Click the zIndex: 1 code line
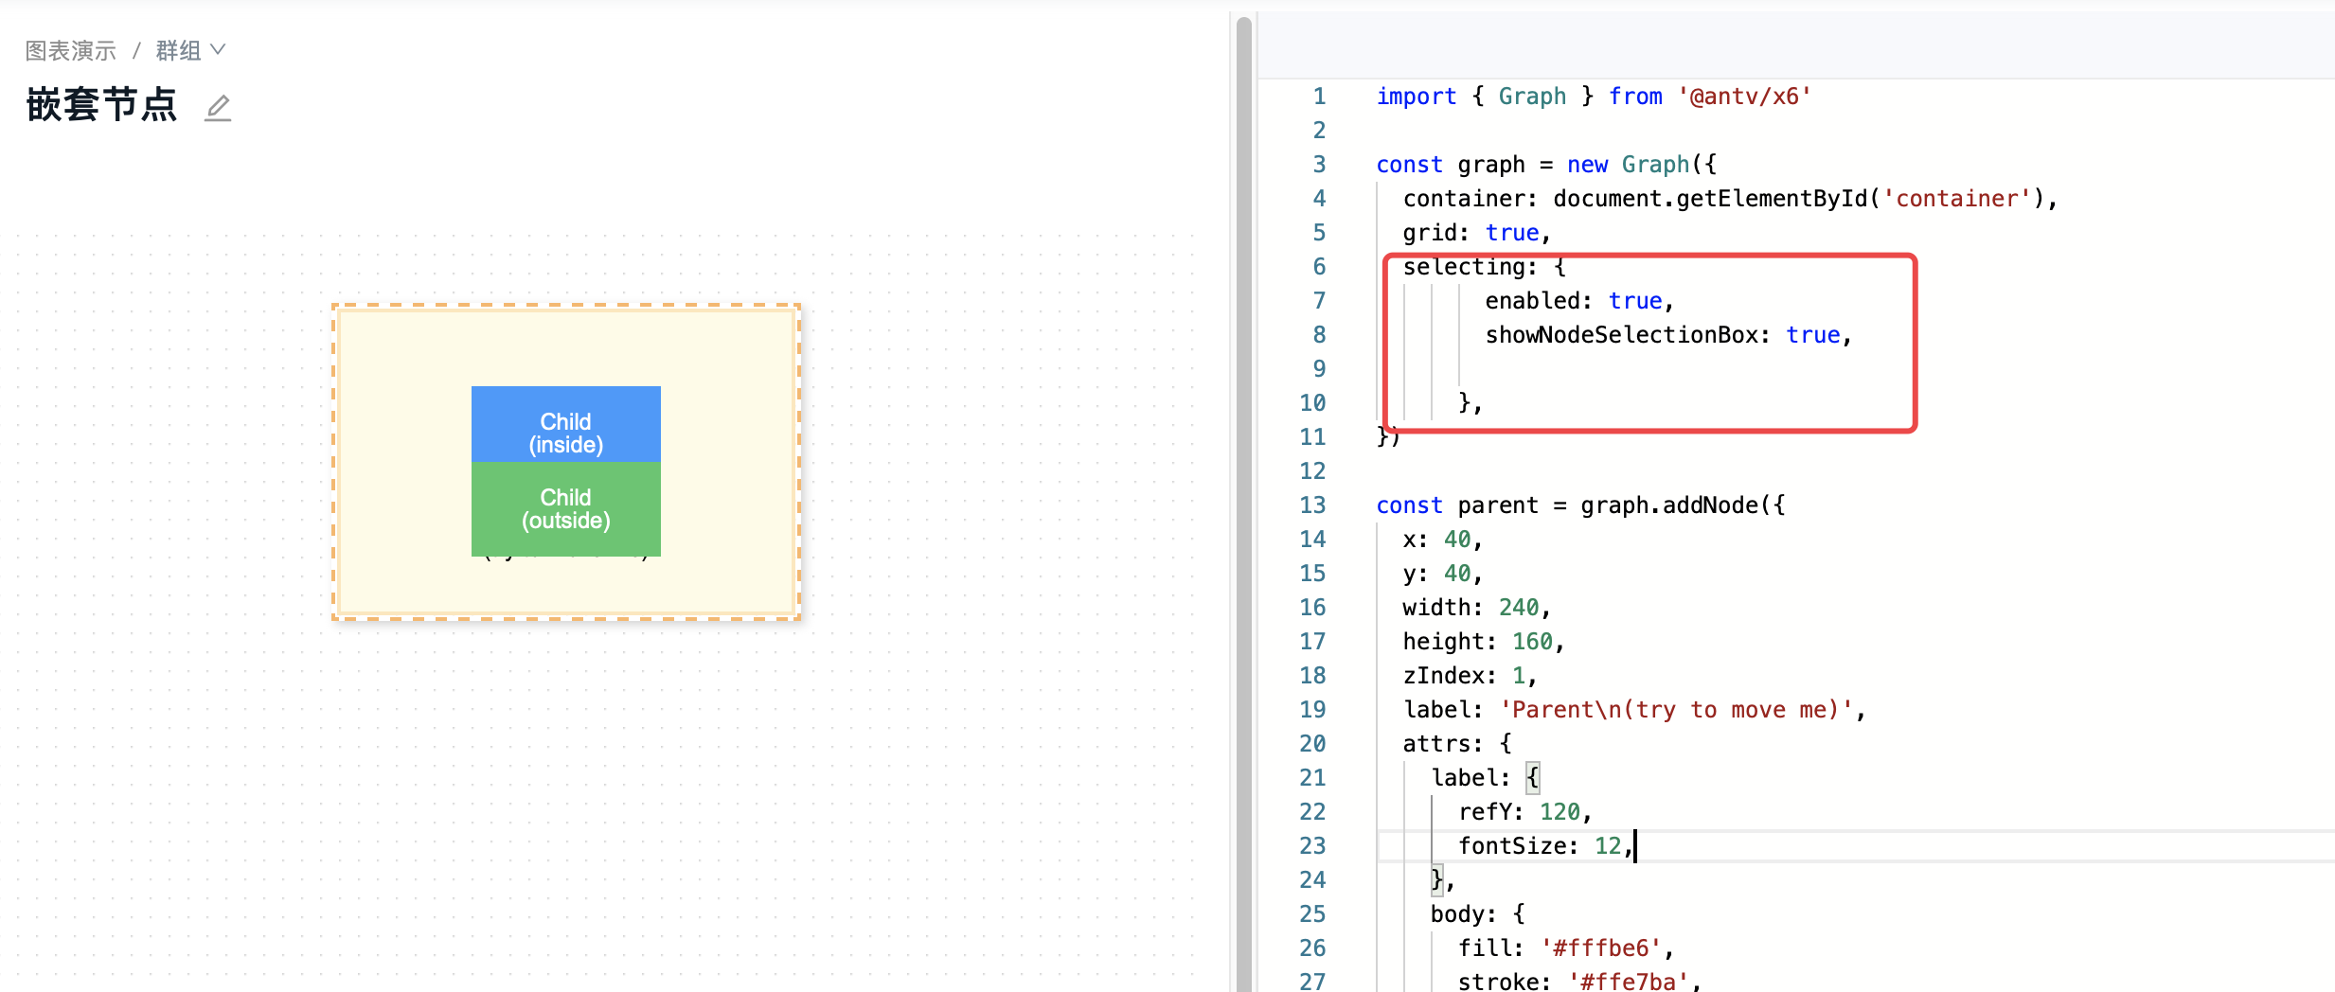 pos(1470,676)
